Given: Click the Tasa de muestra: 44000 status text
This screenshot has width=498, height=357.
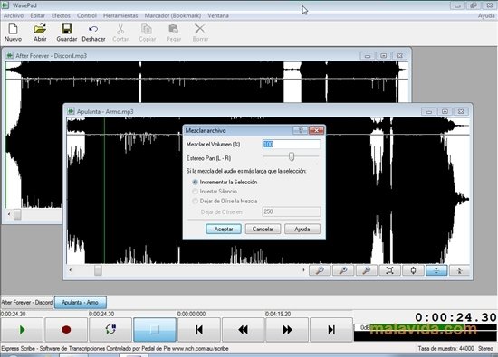Looking at the screenshot, I should [445, 349].
